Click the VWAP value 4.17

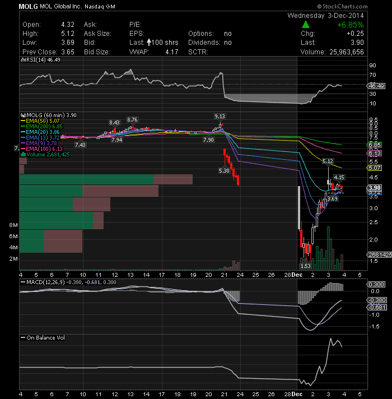point(172,52)
